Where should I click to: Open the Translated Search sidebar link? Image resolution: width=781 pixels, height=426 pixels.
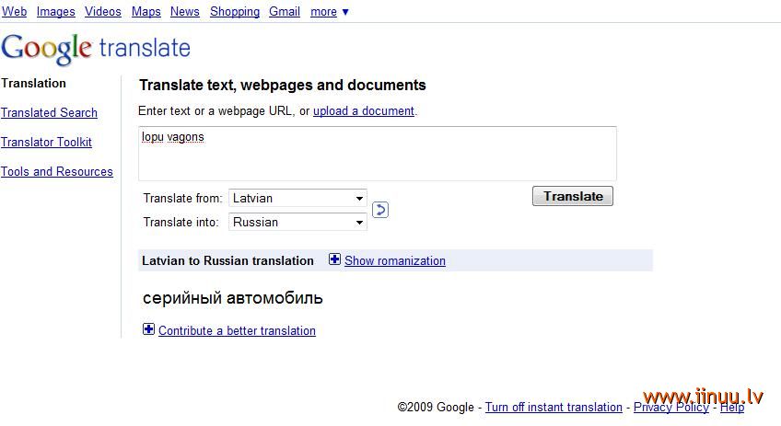point(49,112)
